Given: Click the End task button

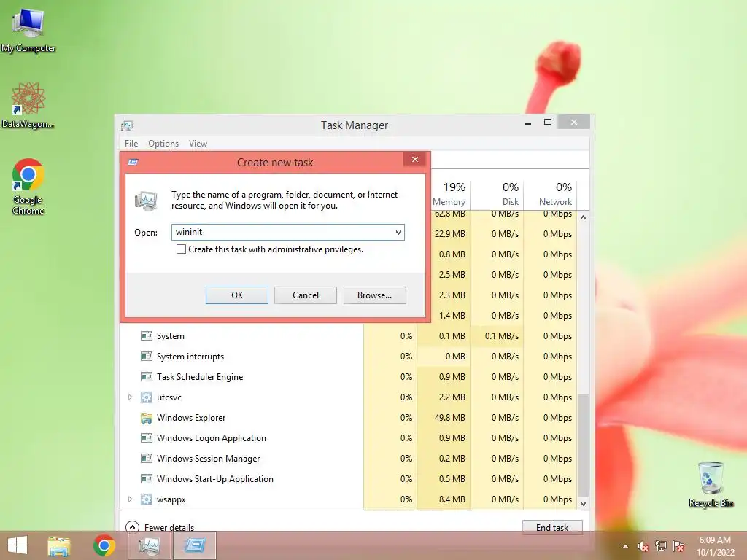Looking at the screenshot, I should 552,528.
